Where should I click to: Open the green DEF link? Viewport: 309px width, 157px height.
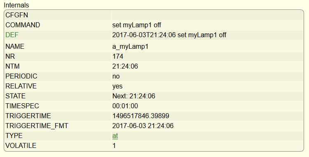click(x=12, y=35)
